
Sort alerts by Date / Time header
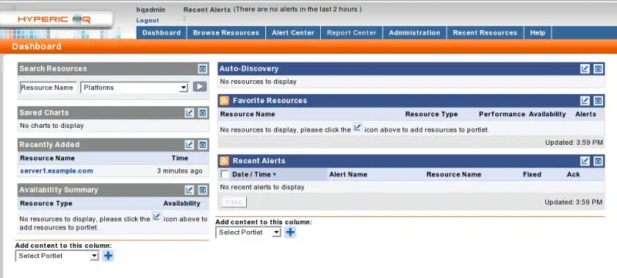251,174
